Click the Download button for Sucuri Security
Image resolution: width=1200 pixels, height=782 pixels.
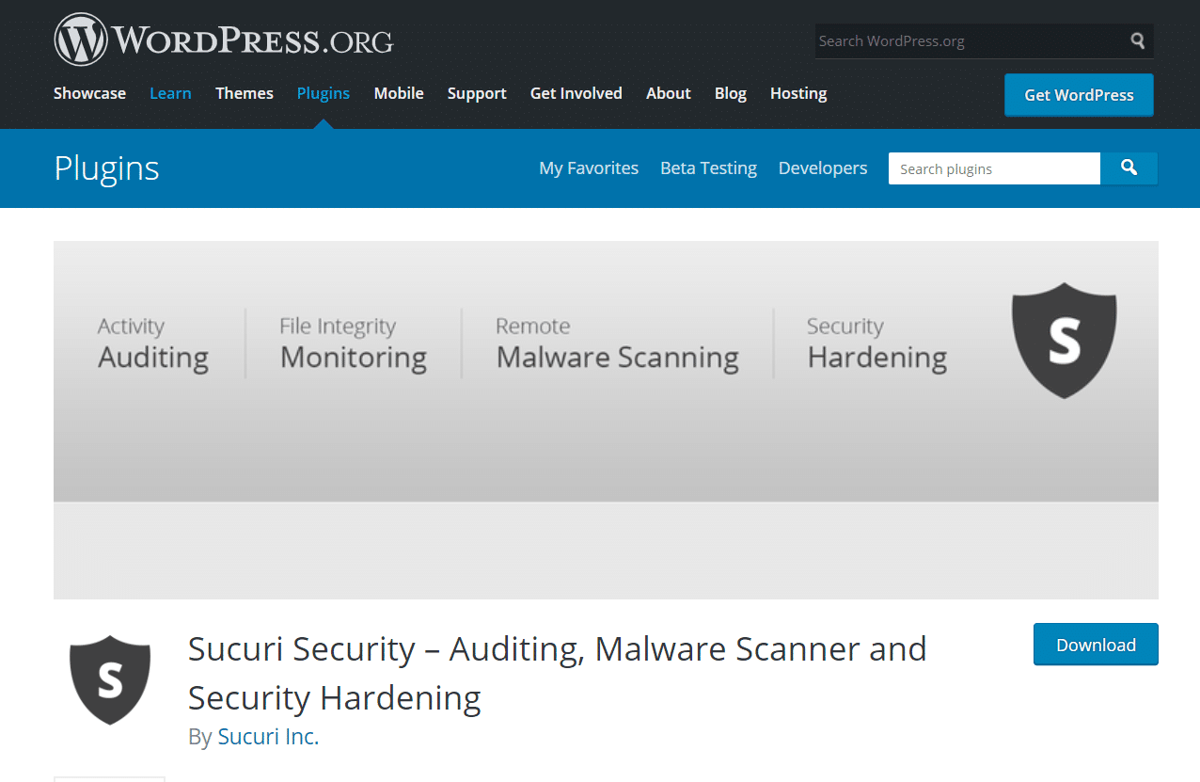coord(1095,645)
